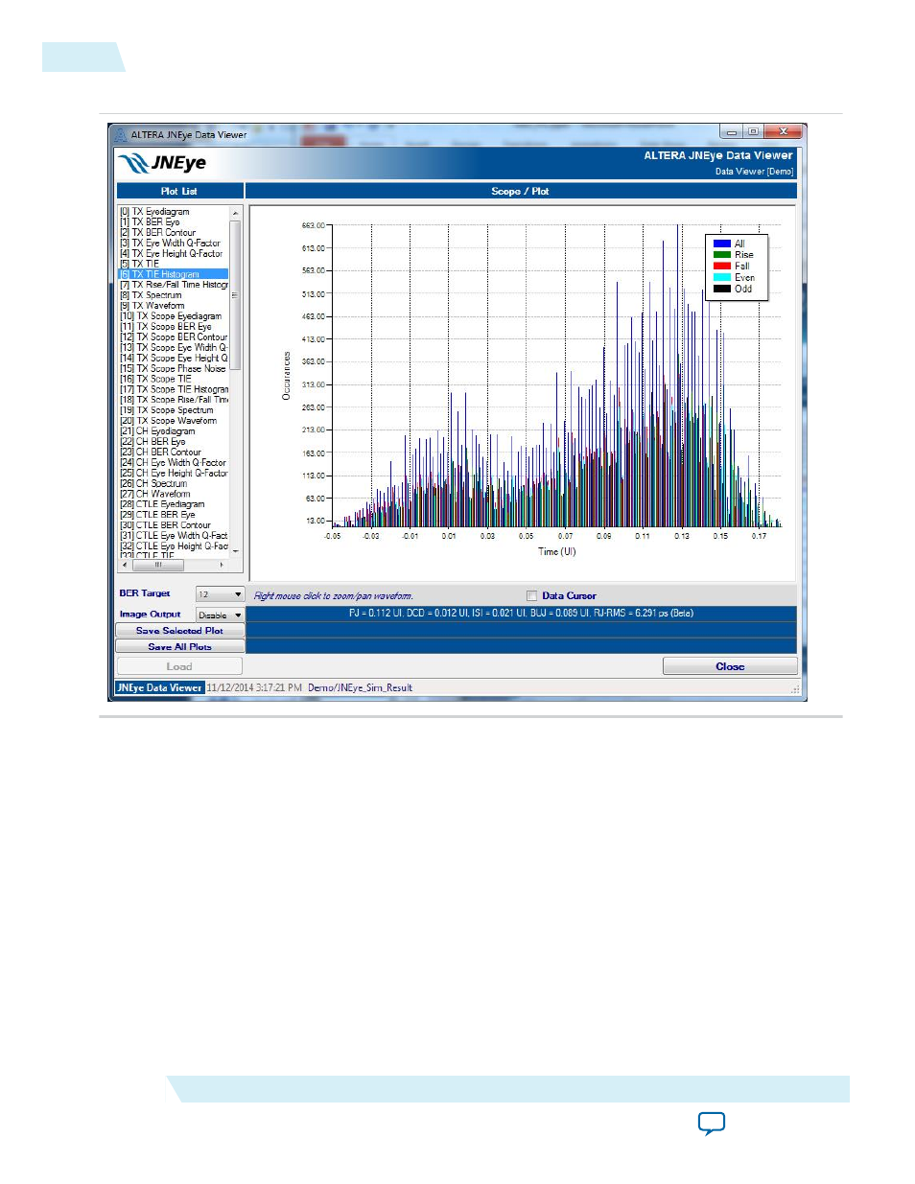Select '[7] TX Rise/Fall Time Histogram' plot
The image size is (915, 1184).
tap(174, 285)
